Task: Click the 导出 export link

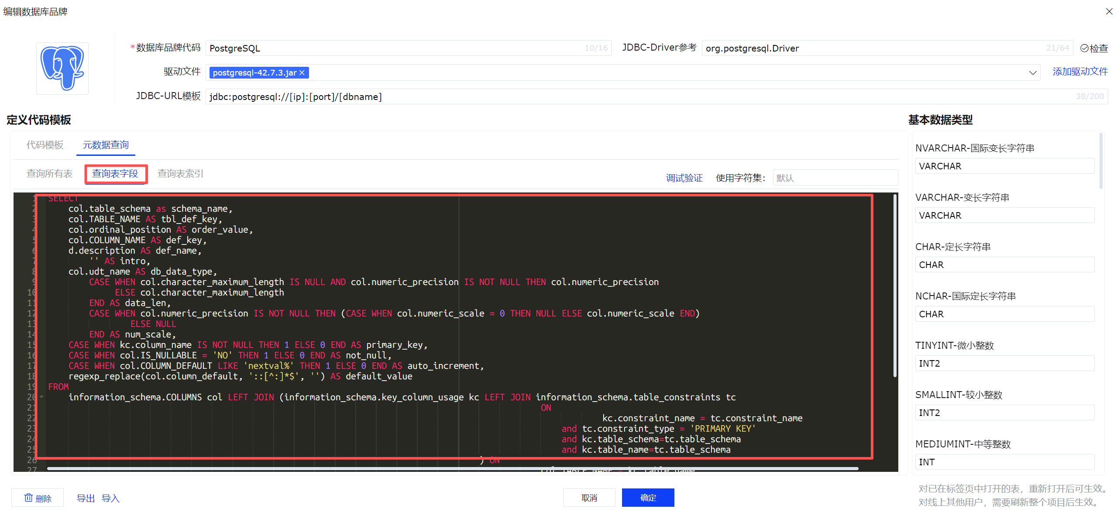Action: coord(86,498)
